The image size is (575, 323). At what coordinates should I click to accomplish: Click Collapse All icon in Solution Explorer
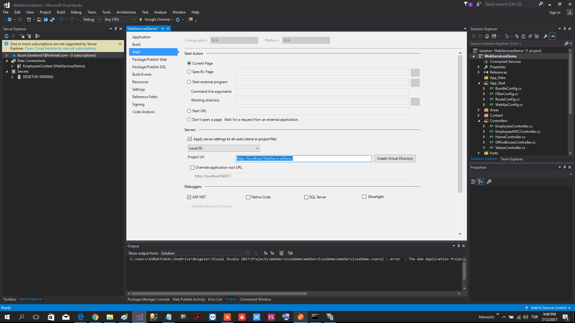(x=530, y=36)
